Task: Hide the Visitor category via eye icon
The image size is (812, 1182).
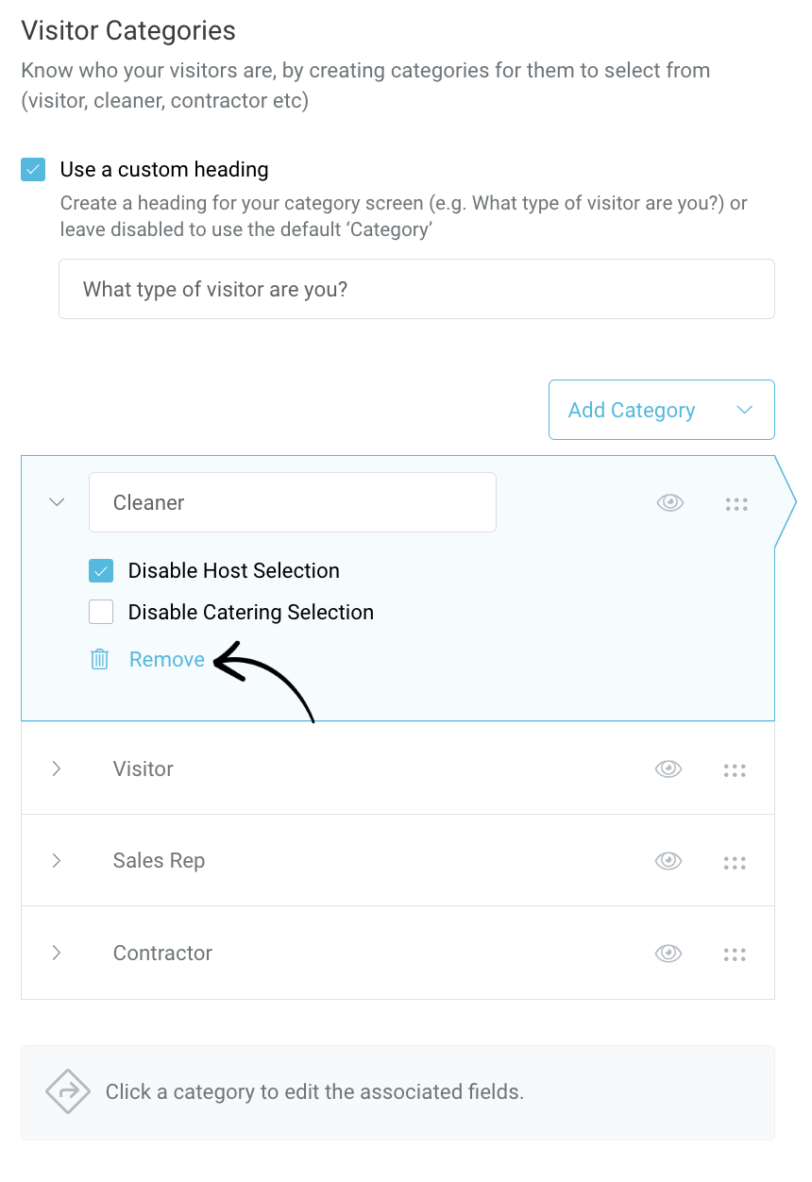Action: coord(668,769)
